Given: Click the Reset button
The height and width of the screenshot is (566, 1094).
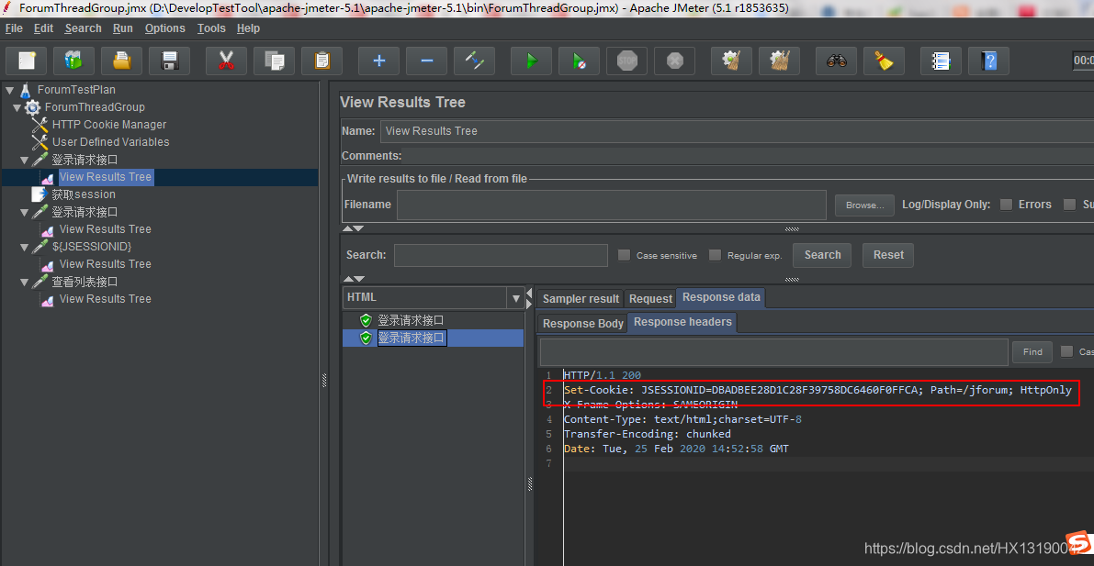Looking at the screenshot, I should point(888,255).
